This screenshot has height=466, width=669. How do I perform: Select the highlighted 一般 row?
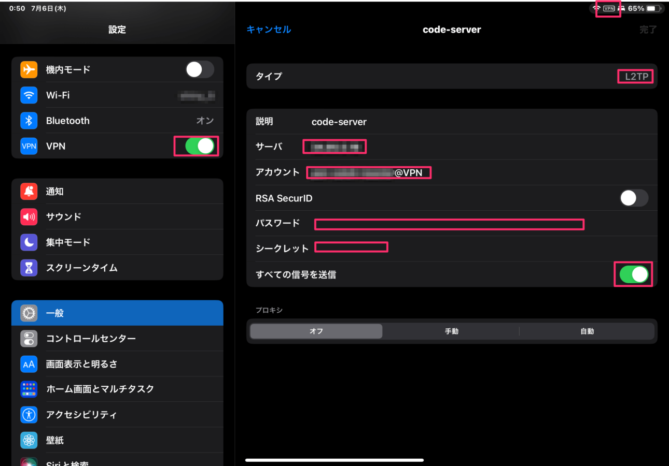(117, 313)
